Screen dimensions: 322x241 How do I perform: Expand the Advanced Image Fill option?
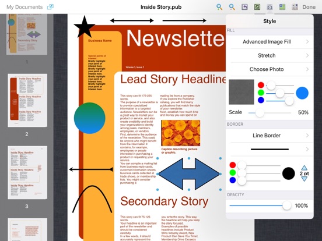[269, 42]
